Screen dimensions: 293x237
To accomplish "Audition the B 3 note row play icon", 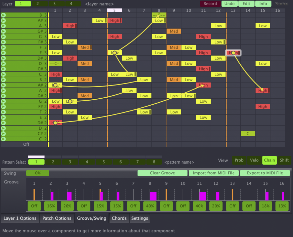I will tap(3, 15).
